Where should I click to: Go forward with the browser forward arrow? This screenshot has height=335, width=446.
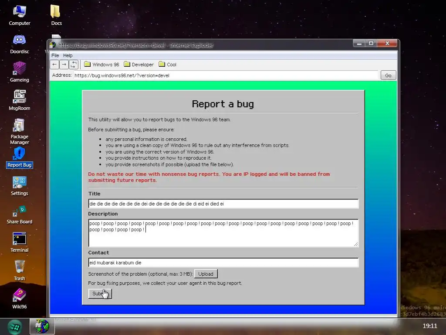click(64, 65)
